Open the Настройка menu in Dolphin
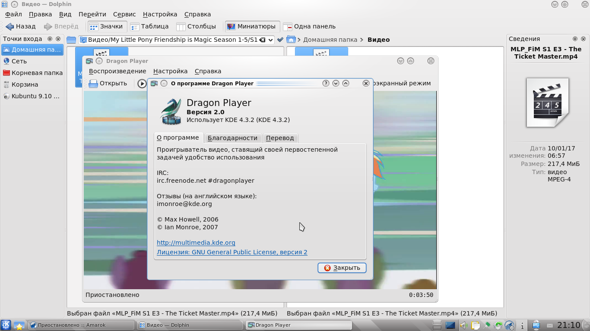 pos(160,14)
